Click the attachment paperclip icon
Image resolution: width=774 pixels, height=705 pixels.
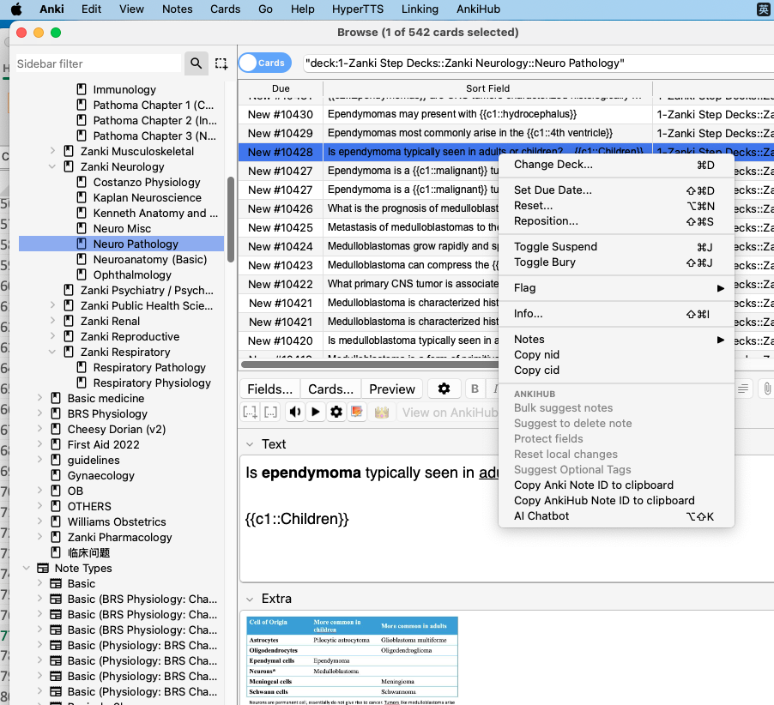[x=767, y=389]
